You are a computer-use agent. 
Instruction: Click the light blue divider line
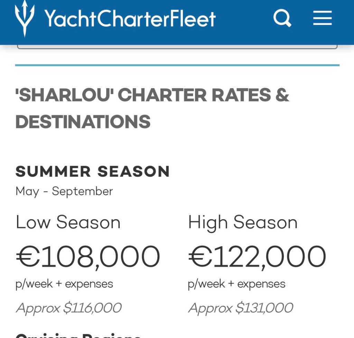[x=177, y=65]
